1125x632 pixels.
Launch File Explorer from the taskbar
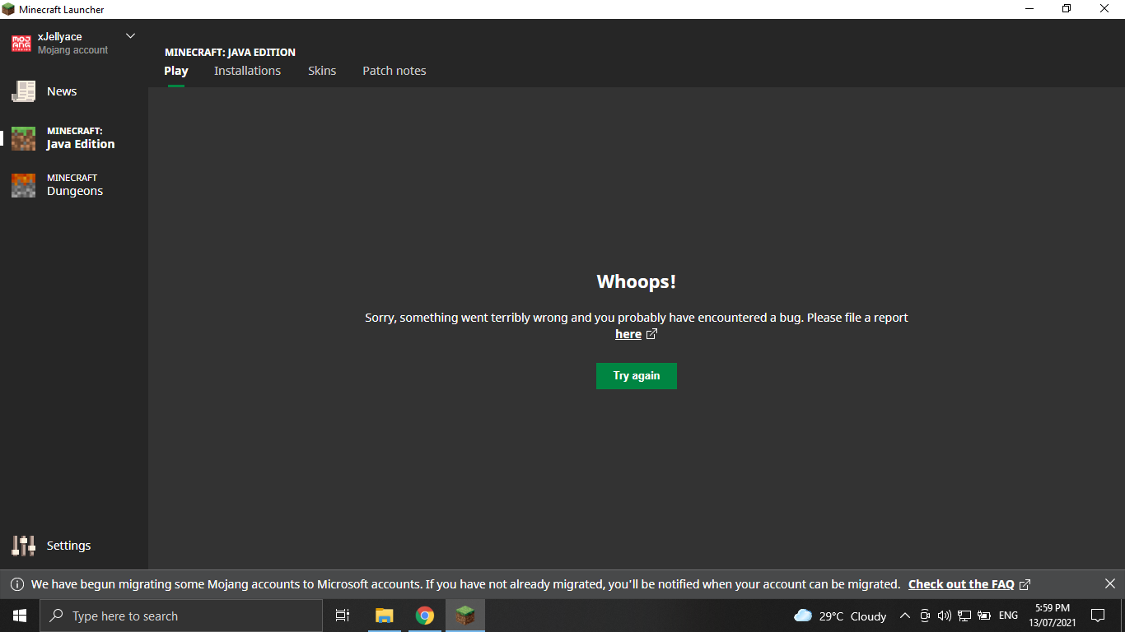click(x=384, y=616)
